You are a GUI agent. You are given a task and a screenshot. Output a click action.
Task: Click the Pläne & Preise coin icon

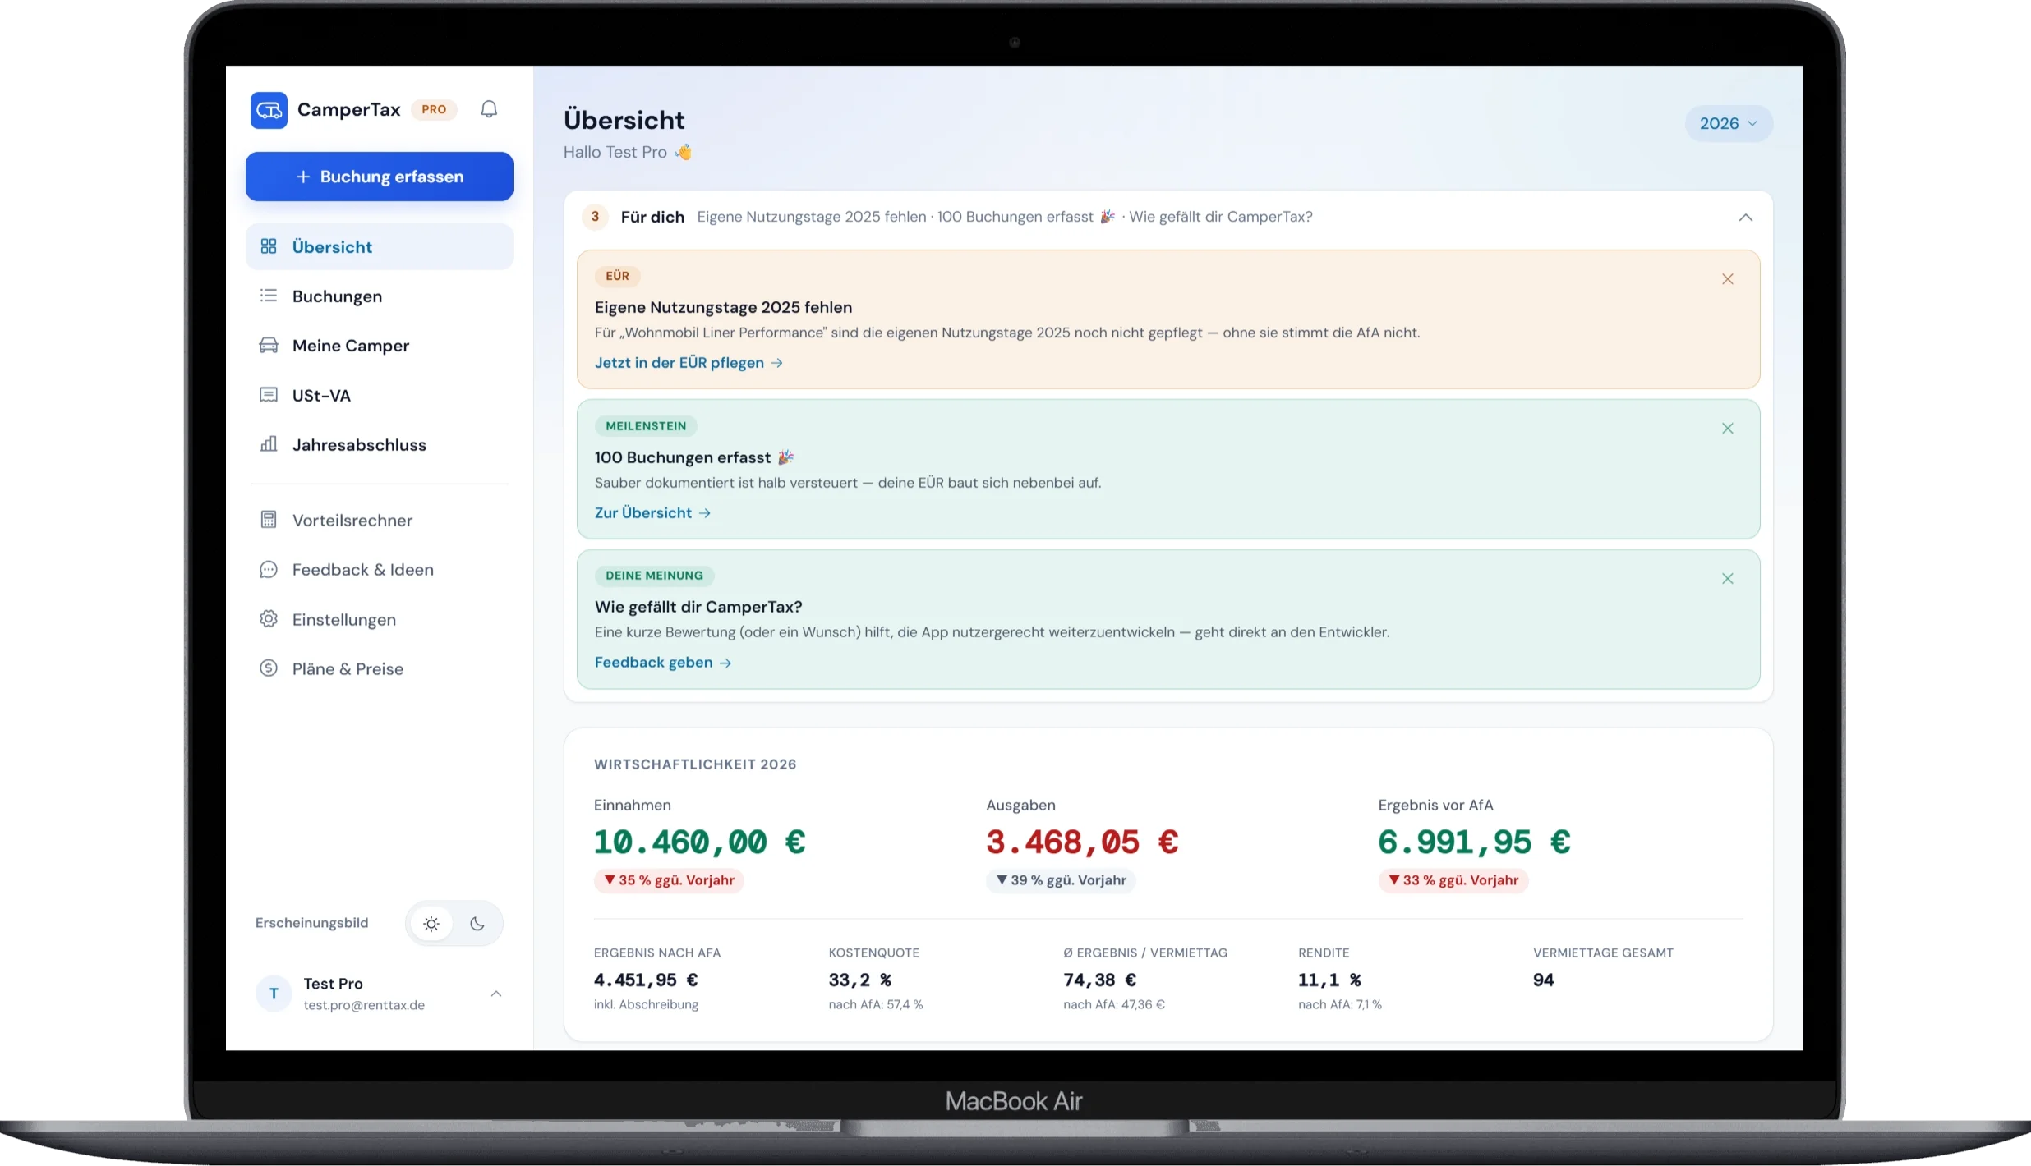click(x=269, y=668)
